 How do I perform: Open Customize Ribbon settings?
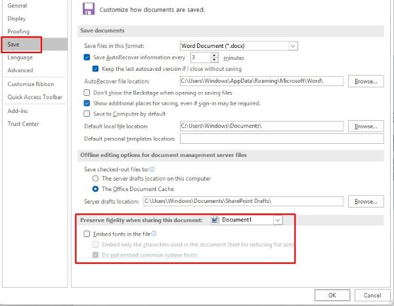point(31,84)
